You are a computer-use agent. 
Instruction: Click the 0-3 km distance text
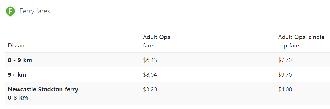point(18,98)
